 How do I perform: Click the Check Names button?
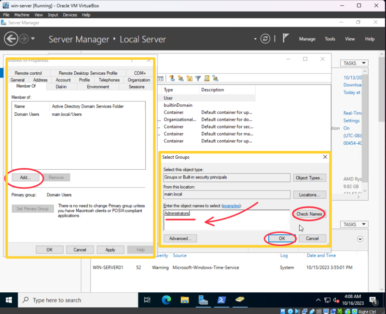coord(309,214)
